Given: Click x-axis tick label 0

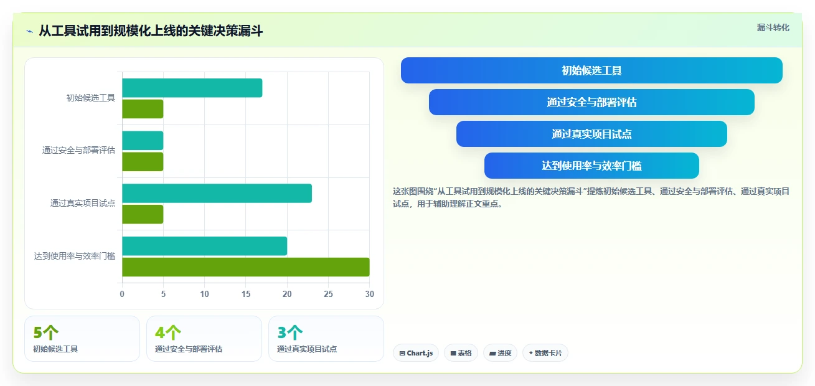Looking at the screenshot, I should pyautogui.click(x=122, y=294).
